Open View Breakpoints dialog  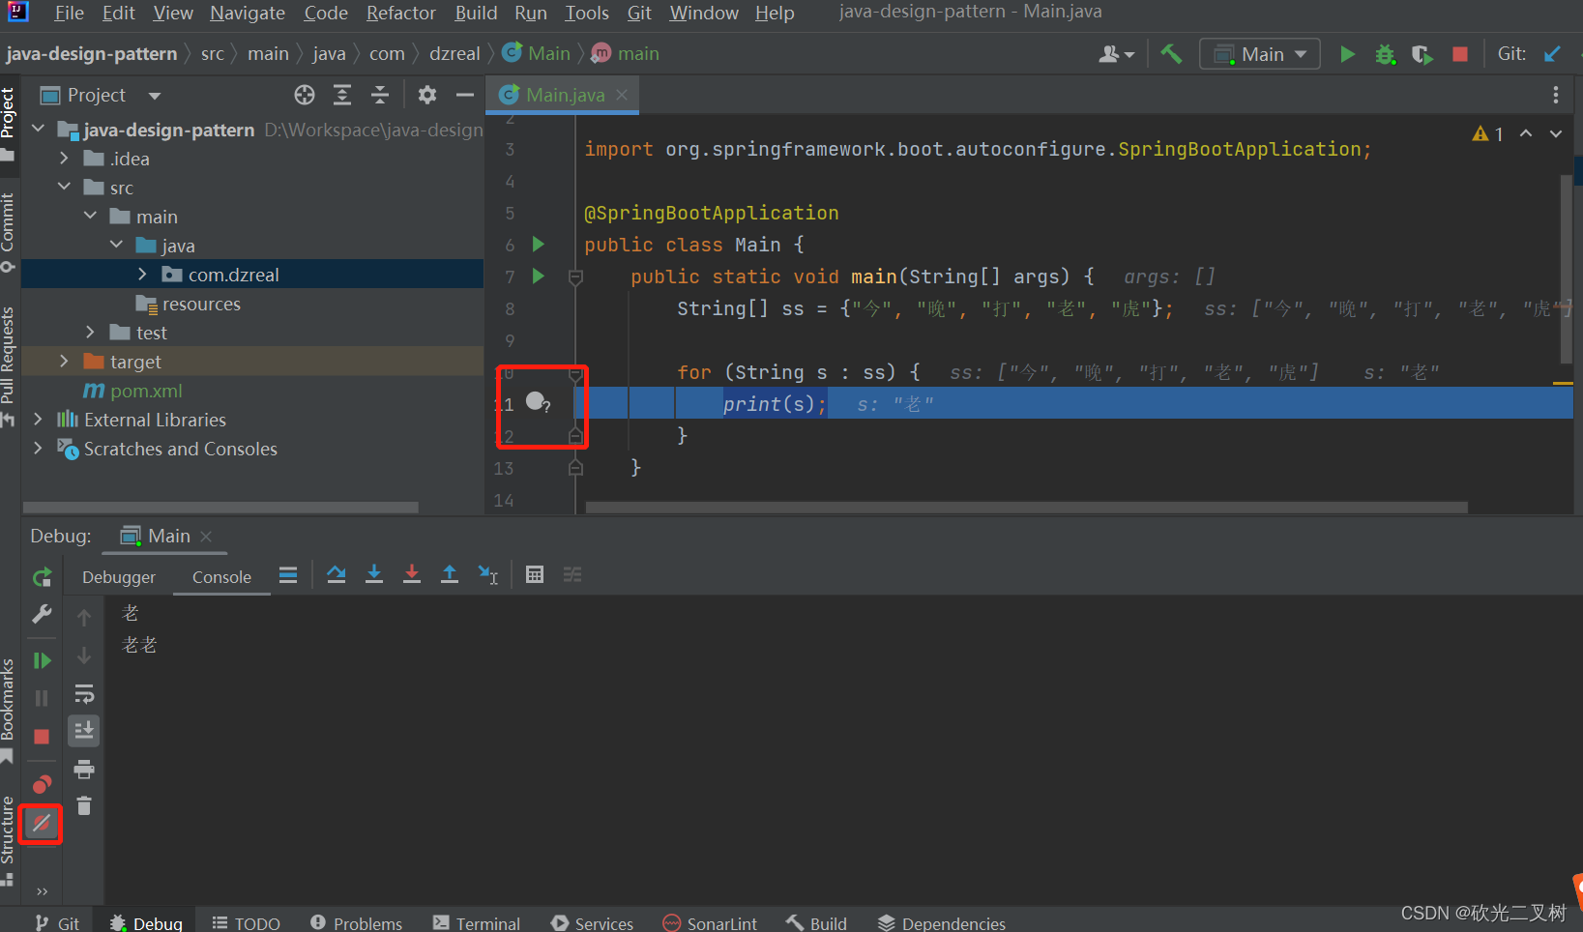point(41,784)
